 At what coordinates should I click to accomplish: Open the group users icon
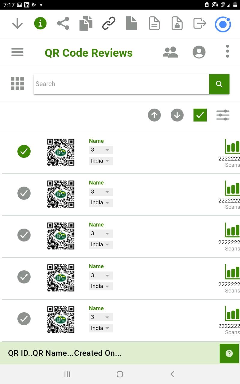pyautogui.click(x=170, y=52)
